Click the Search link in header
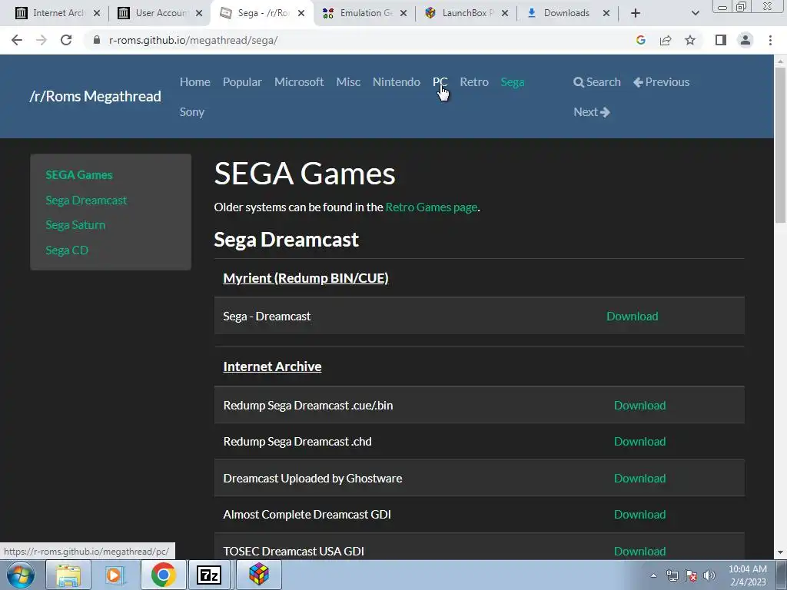Viewport: 787px width, 590px height. pyautogui.click(x=596, y=81)
